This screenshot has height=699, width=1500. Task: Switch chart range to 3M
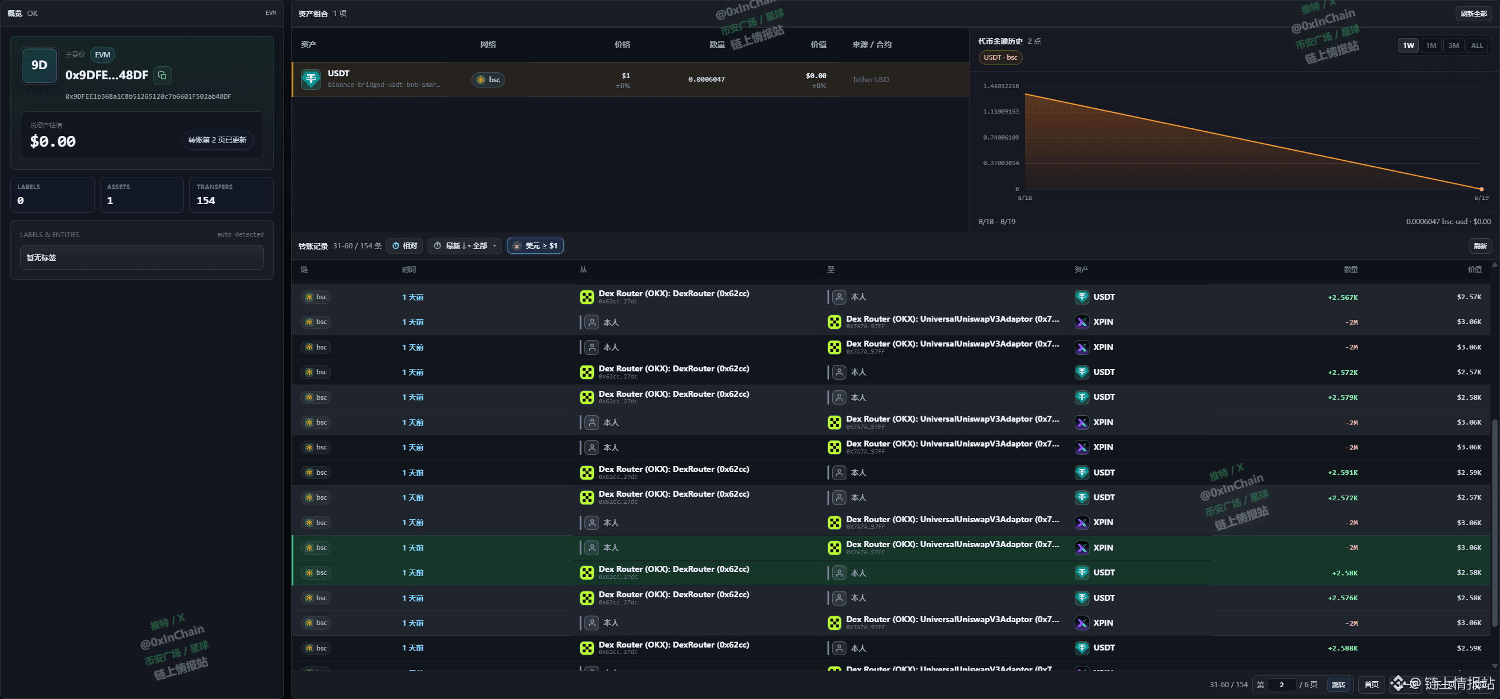click(x=1453, y=46)
